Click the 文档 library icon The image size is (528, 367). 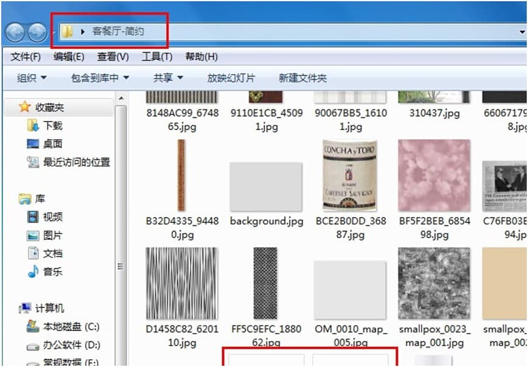pyautogui.click(x=33, y=253)
